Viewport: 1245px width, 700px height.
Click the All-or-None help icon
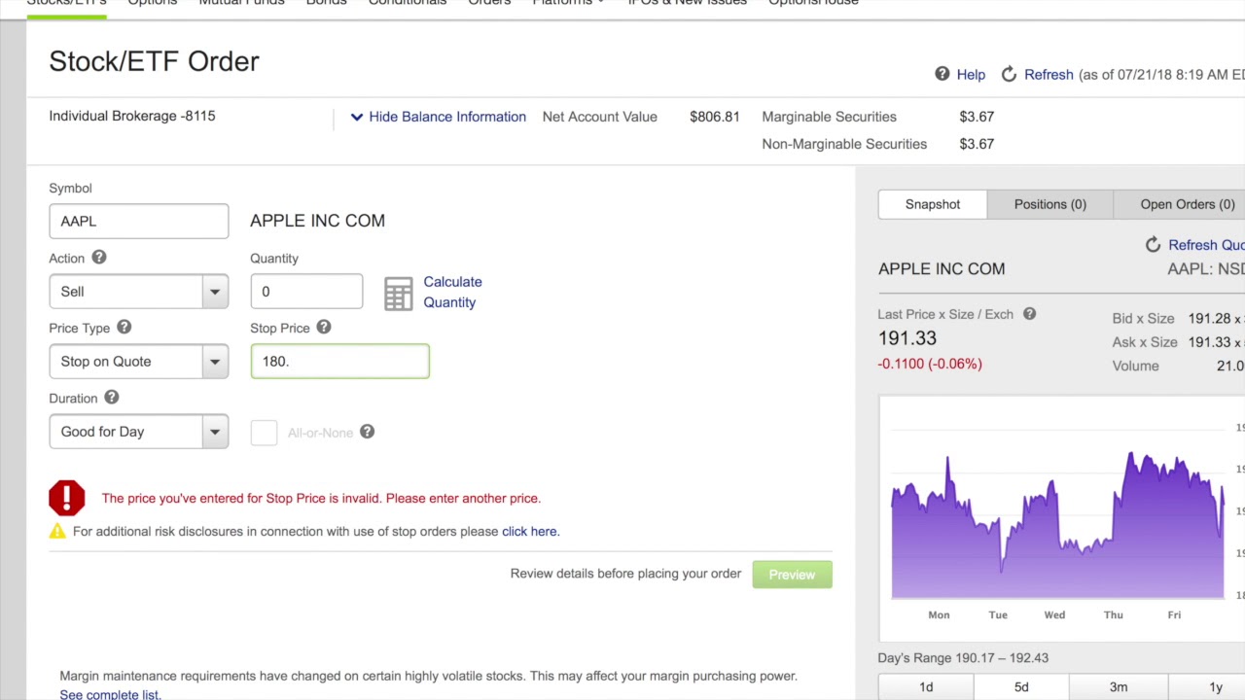(367, 432)
